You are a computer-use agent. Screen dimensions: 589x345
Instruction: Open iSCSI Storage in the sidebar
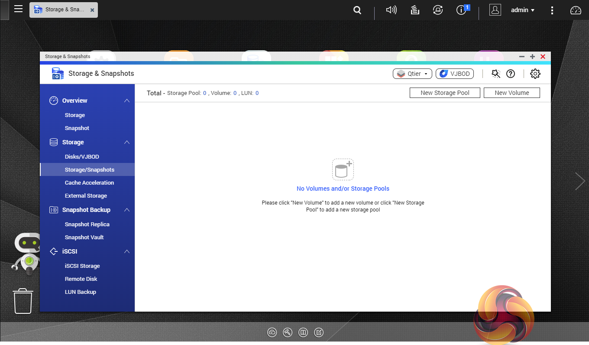(x=82, y=266)
